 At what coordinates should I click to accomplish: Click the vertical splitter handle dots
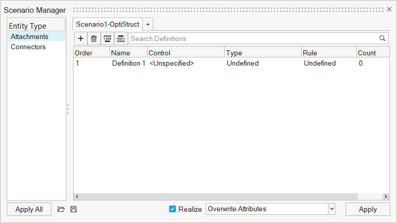click(x=68, y=109)
